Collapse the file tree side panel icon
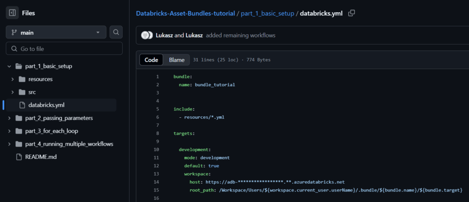Viewport: 469px width, 202px height. [x=12, y=13]
